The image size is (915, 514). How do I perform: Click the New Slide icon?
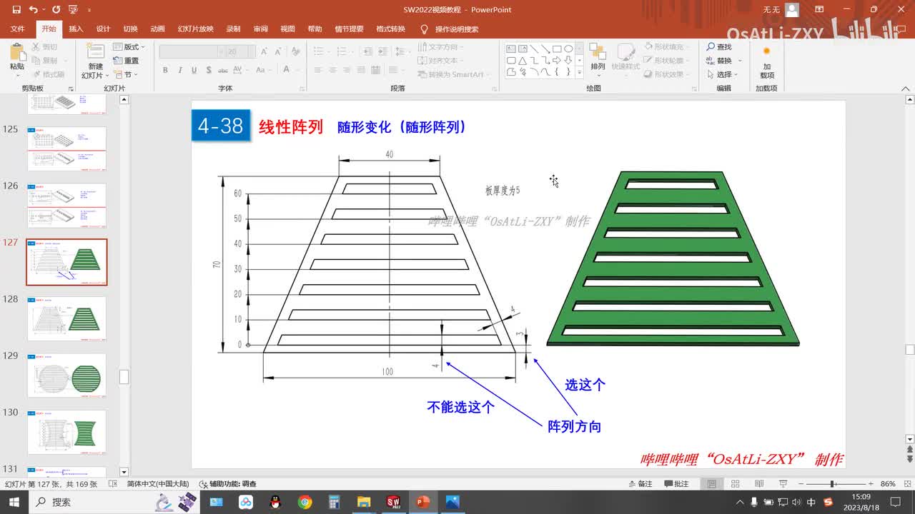(94, 52)
